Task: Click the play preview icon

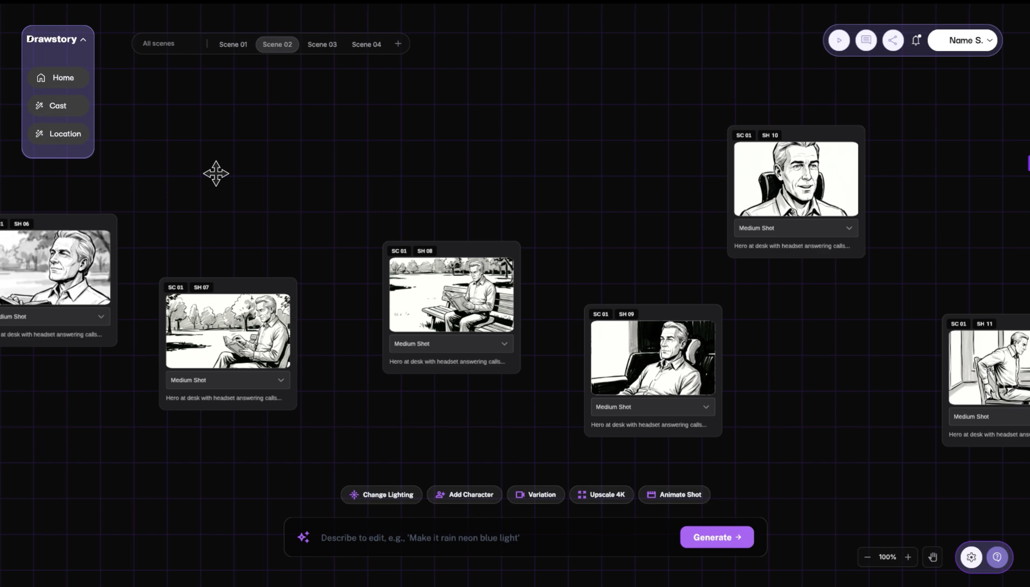Action: (839, 40)
